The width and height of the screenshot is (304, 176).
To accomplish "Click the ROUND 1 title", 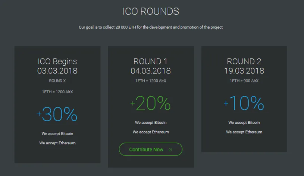I will pos(150,62).
